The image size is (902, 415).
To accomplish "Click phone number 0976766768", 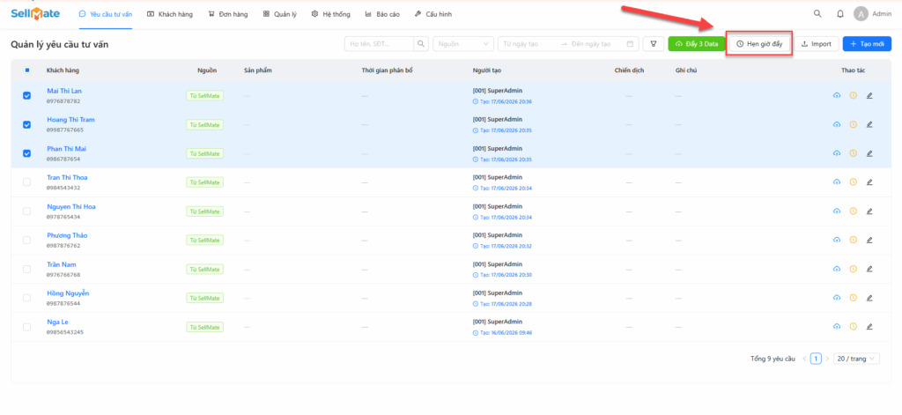I will (63, 275).
